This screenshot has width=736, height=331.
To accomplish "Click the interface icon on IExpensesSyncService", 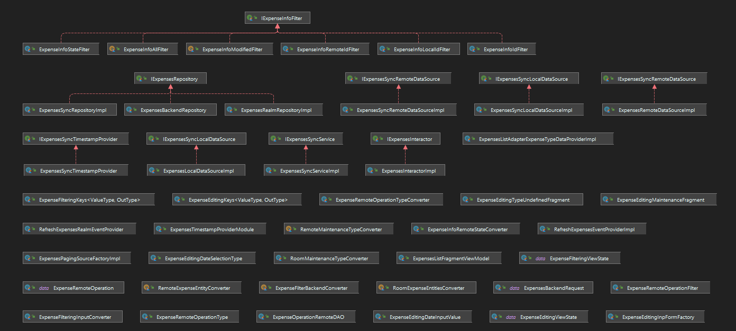I will point(274,138).
